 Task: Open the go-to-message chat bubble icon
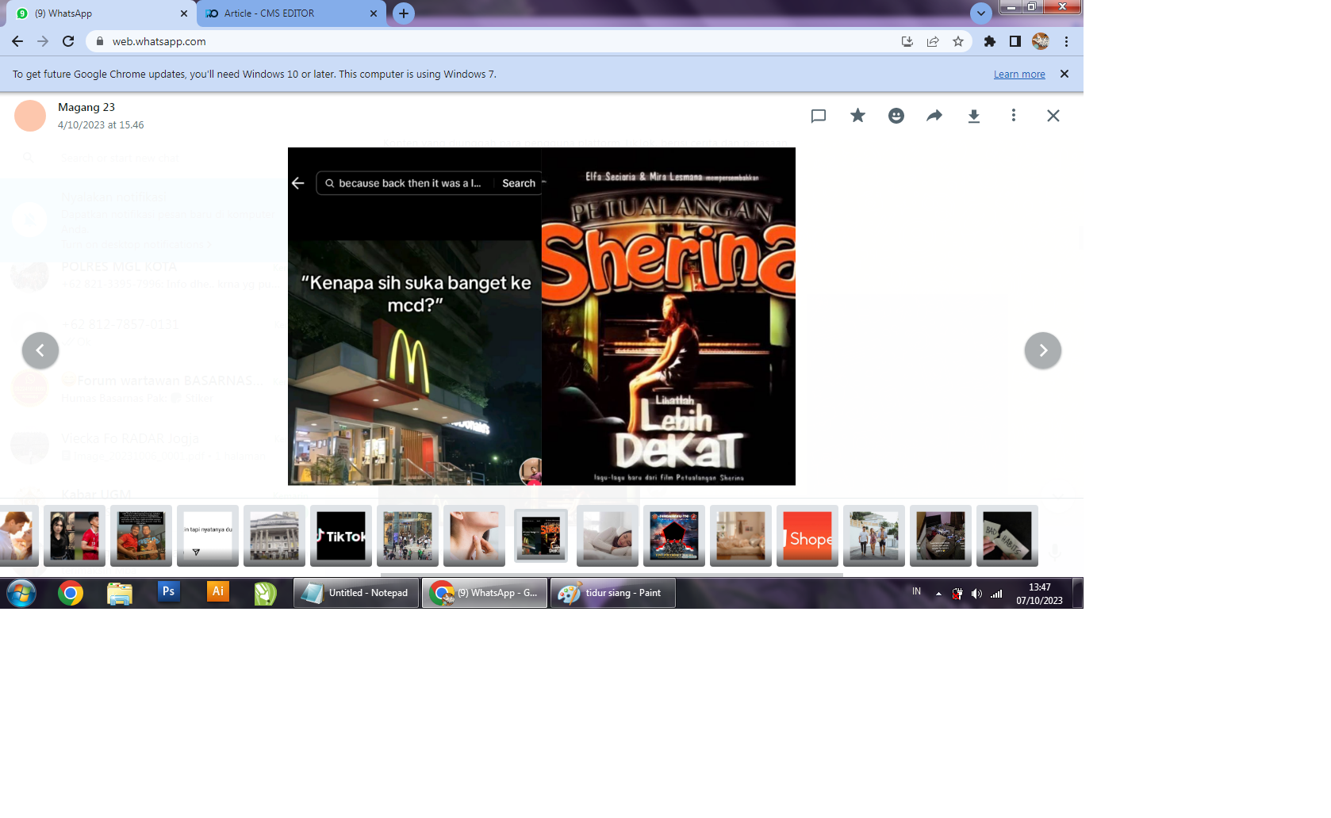pyautogui.click(x=819, y=116)
